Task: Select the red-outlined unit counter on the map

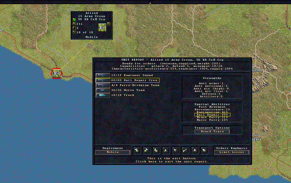Action: pos(57,73)
